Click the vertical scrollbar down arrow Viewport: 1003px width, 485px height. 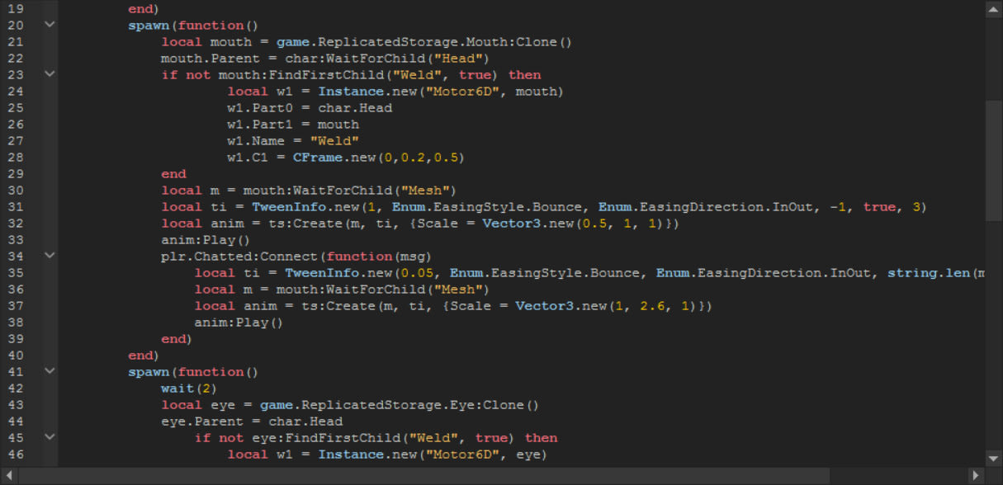(994, 458)
